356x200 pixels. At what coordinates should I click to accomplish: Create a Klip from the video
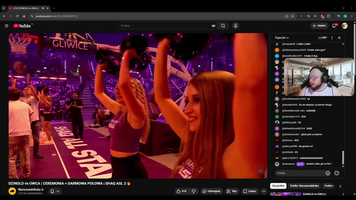point(232,191)
